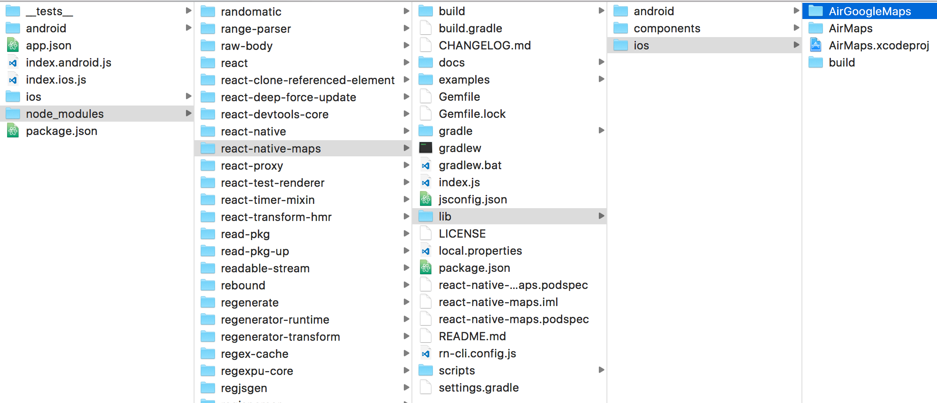The width and height of the screenshot is (937, 403).
Task: Select the react-native-...aps.podspec file
Action: tap(510, 285)
